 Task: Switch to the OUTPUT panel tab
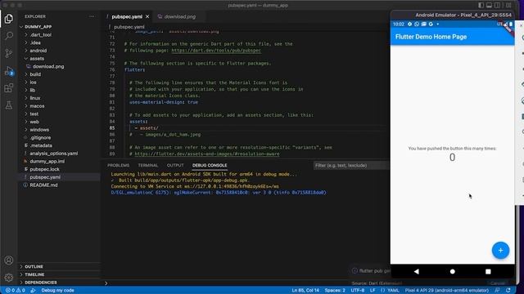175,165
